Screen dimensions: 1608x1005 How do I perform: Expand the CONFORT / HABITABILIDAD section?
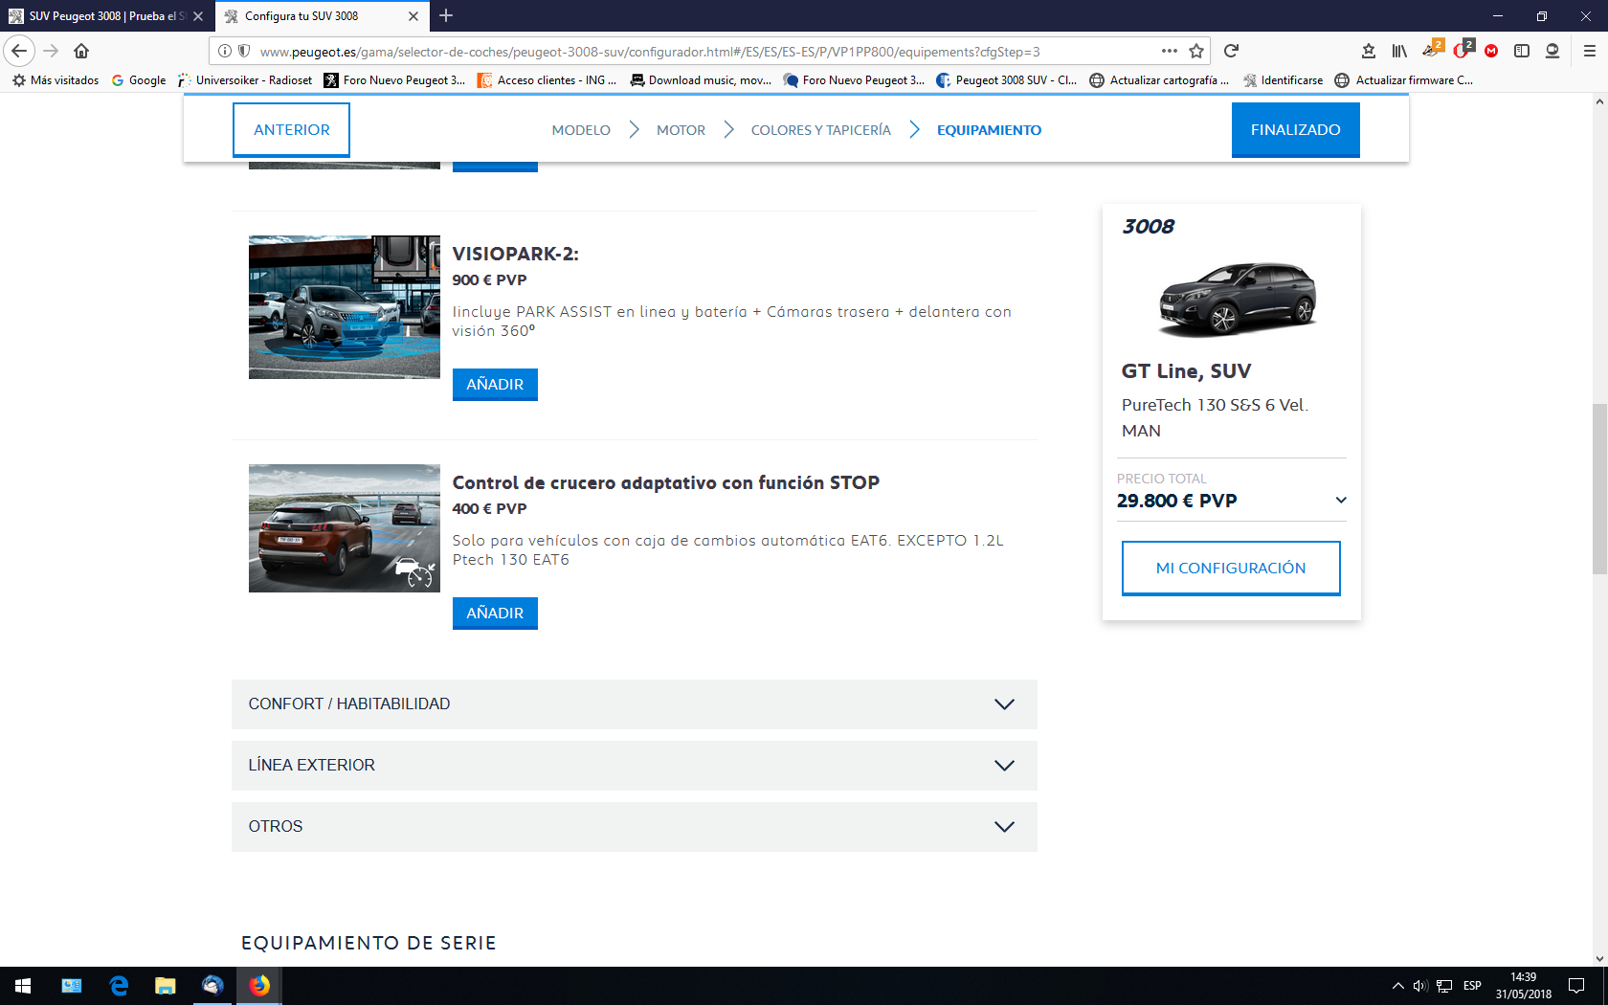pos(635,704)
